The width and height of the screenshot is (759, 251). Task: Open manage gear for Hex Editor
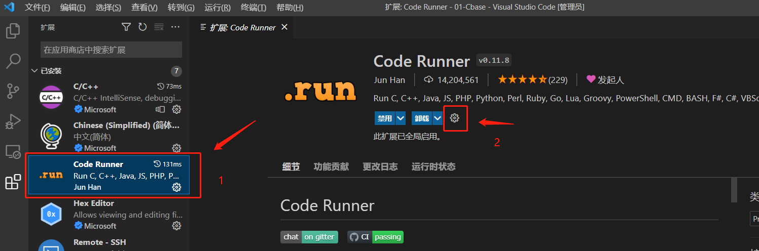[176, 226]
